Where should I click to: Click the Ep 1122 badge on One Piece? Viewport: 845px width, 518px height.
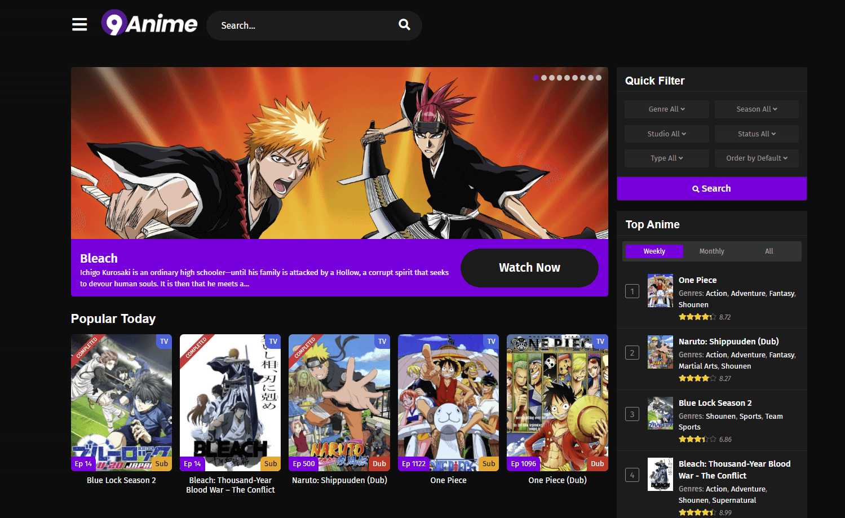click(414, 464)
